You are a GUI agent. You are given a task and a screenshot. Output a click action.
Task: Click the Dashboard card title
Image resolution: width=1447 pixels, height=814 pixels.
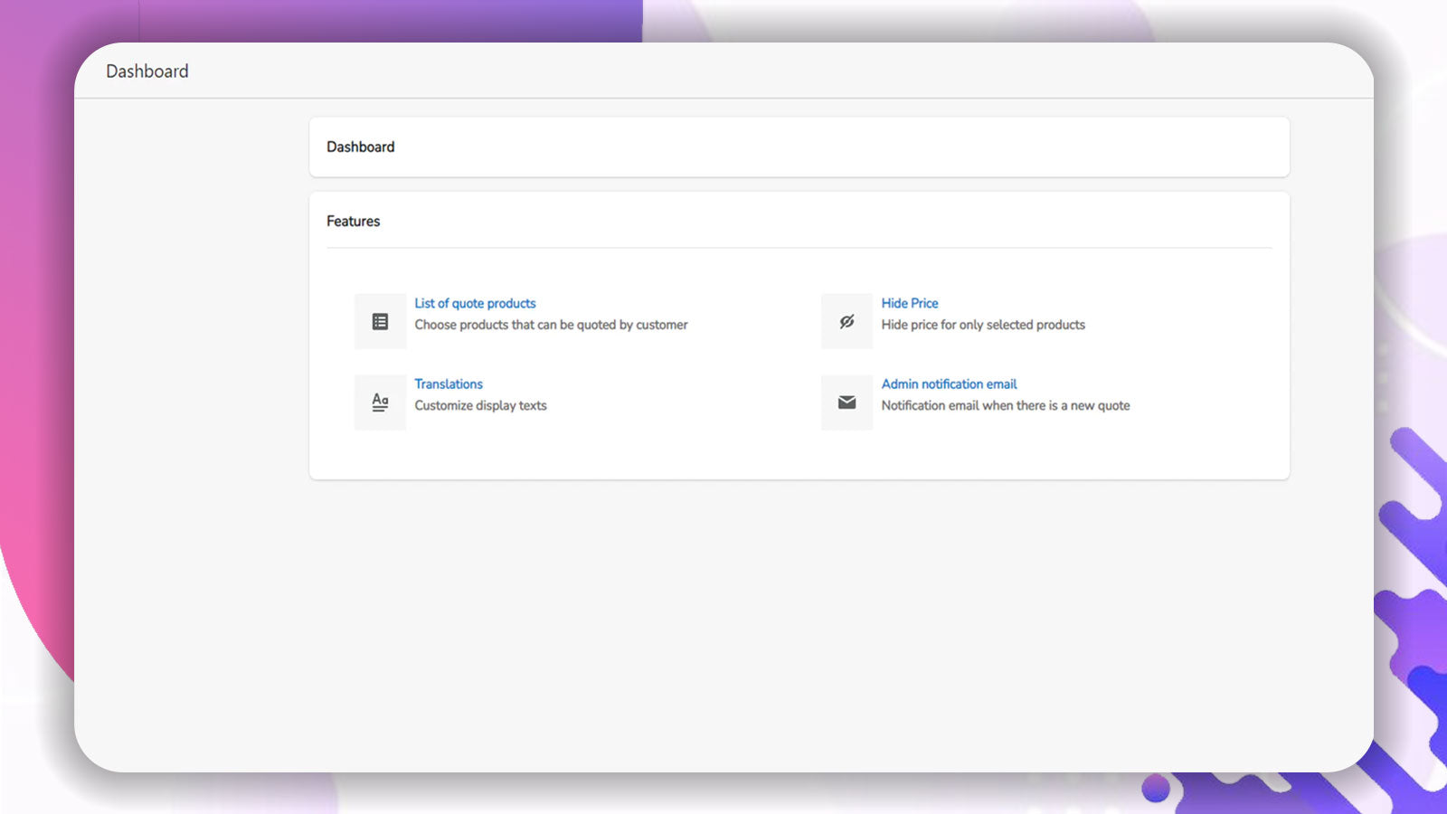click(360, 147)
